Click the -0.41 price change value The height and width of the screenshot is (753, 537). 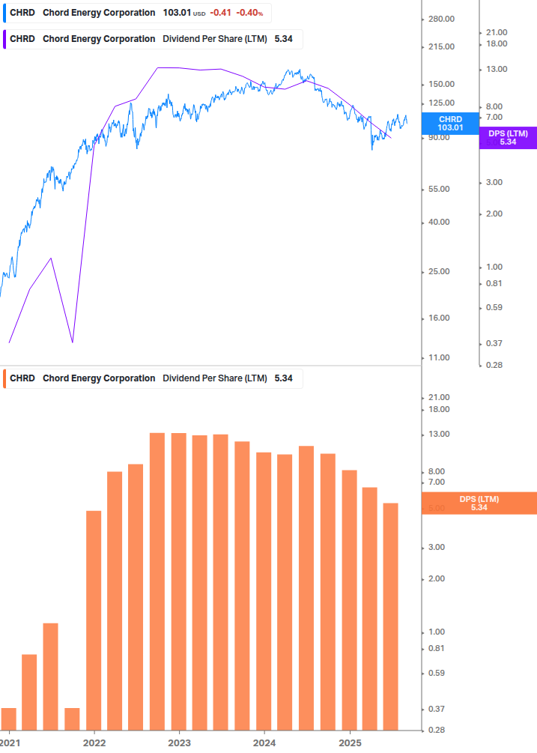point(220,13)
